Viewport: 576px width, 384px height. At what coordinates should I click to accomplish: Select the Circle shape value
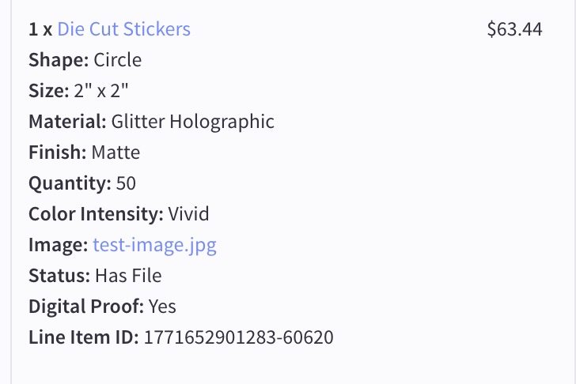click(x=118, y=60)
